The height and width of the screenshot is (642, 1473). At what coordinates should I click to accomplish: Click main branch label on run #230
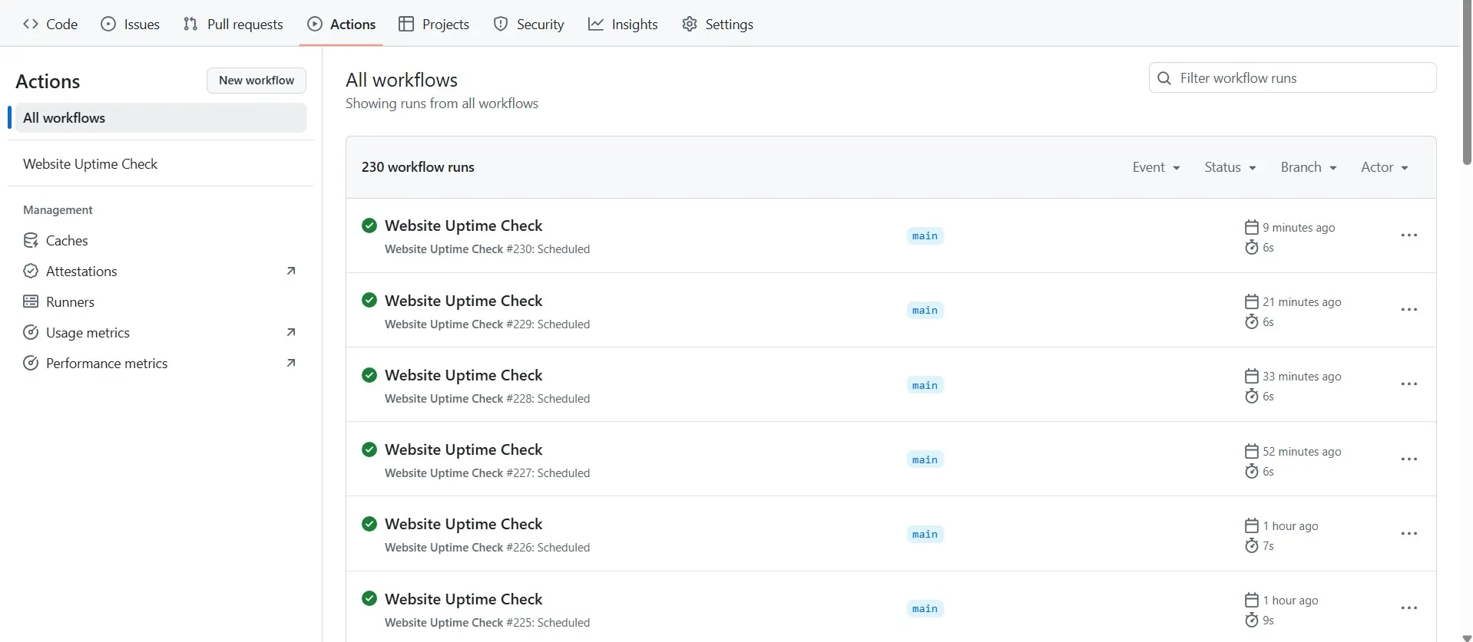click(x=925, y=236)
